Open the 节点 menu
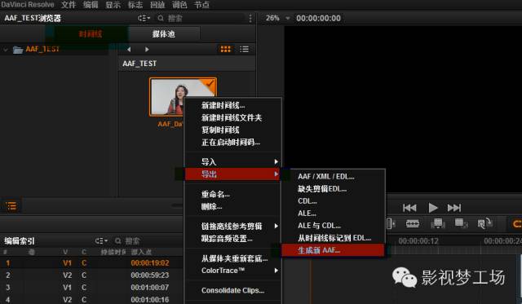Image resolution: width=522 pixels, height=304 pixels. tap(201, 5)
